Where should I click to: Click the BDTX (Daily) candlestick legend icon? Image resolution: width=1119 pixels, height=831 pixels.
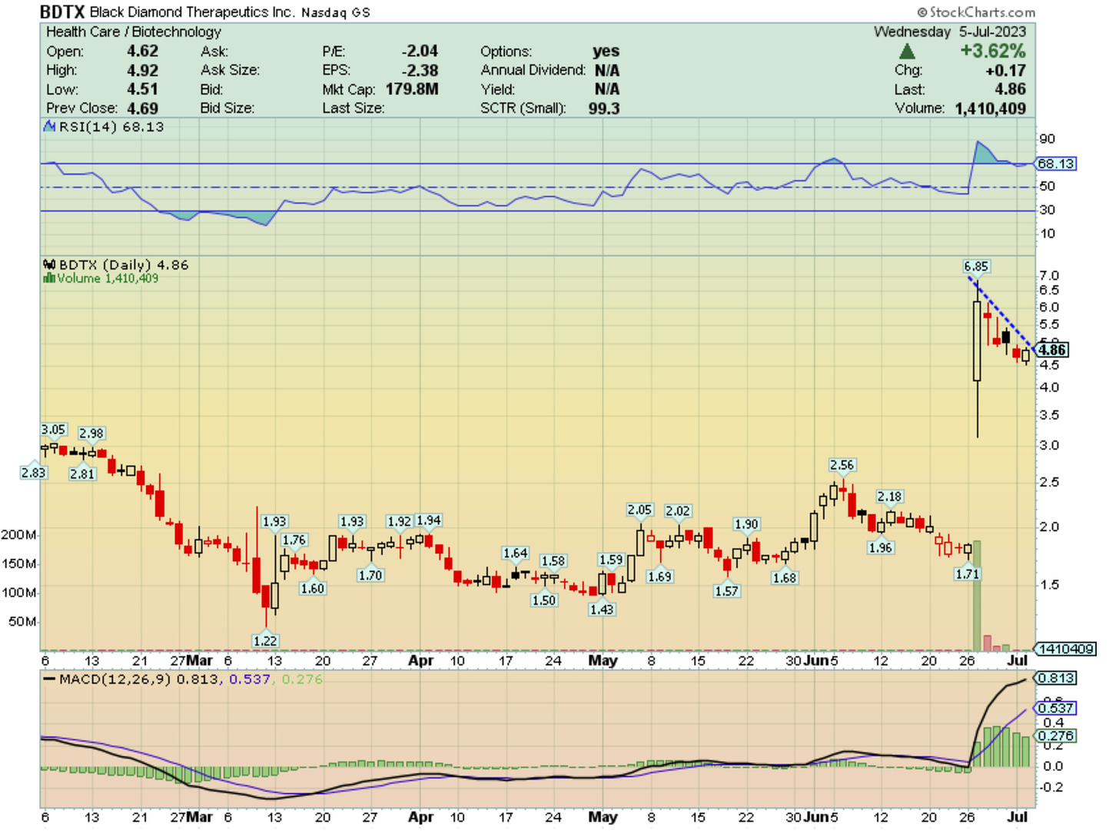click(x=50, y=264)
